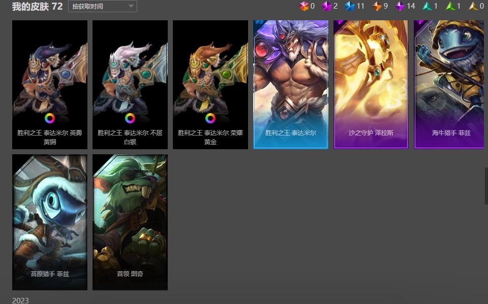Select 海牛猎手 菲兹 skin card
Viewport: 488px width, 304px height.
(x=449, y=85)
